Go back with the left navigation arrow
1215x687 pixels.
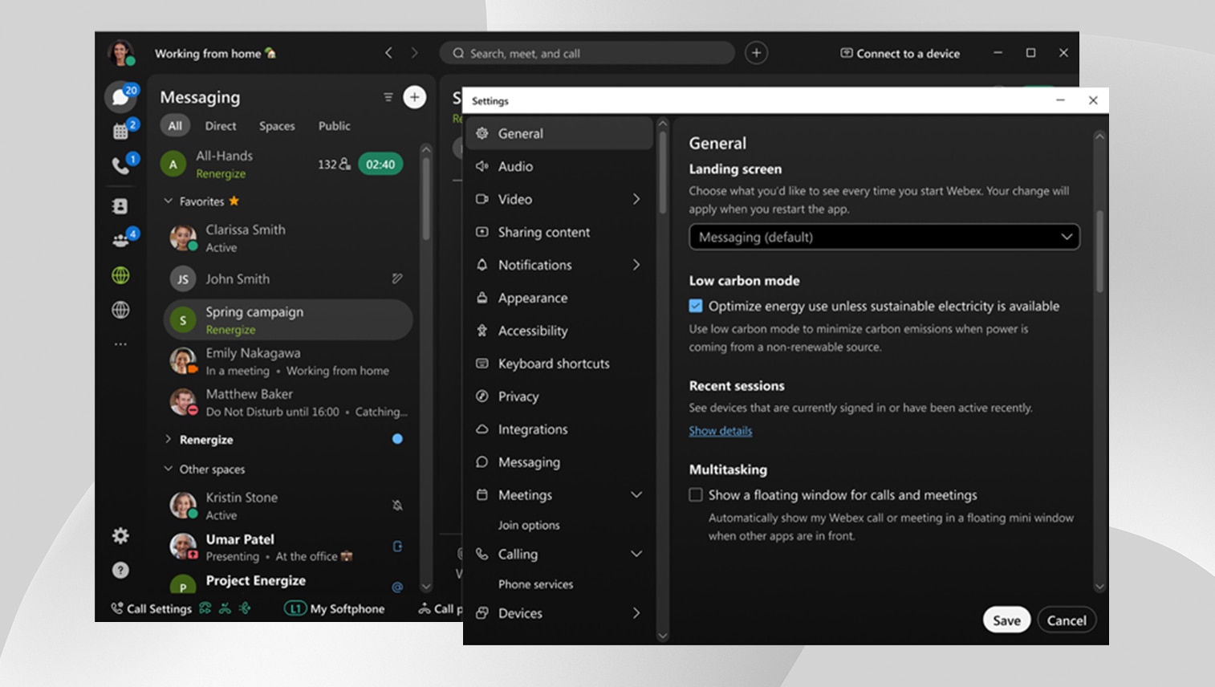(x=388, y=53)
